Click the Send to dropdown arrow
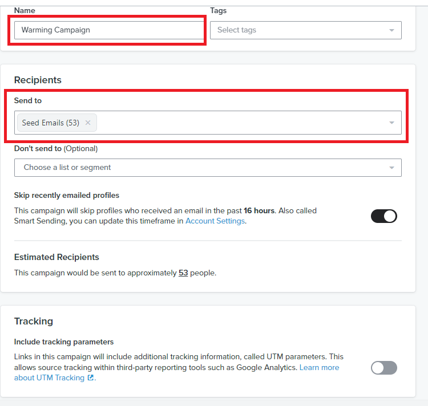The image size is (428, 406). pyautogui.click(x=391, y=123)
